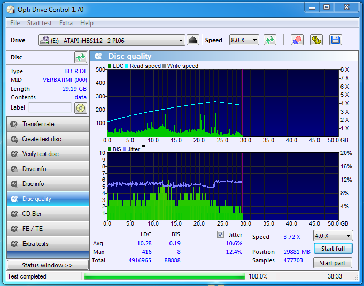The height and width of the screenshot is (286, 364).
Task: Click the green LDC legend swatch
Action: tap(110, 66)
